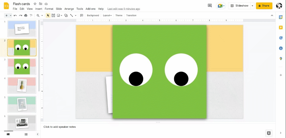This screenshot has width=286, height=138.
Task: Open Contacts in side panel
Action: click(x=281, y=48)
